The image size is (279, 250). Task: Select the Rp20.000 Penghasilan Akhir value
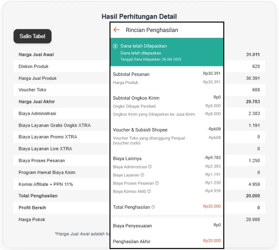212,241
